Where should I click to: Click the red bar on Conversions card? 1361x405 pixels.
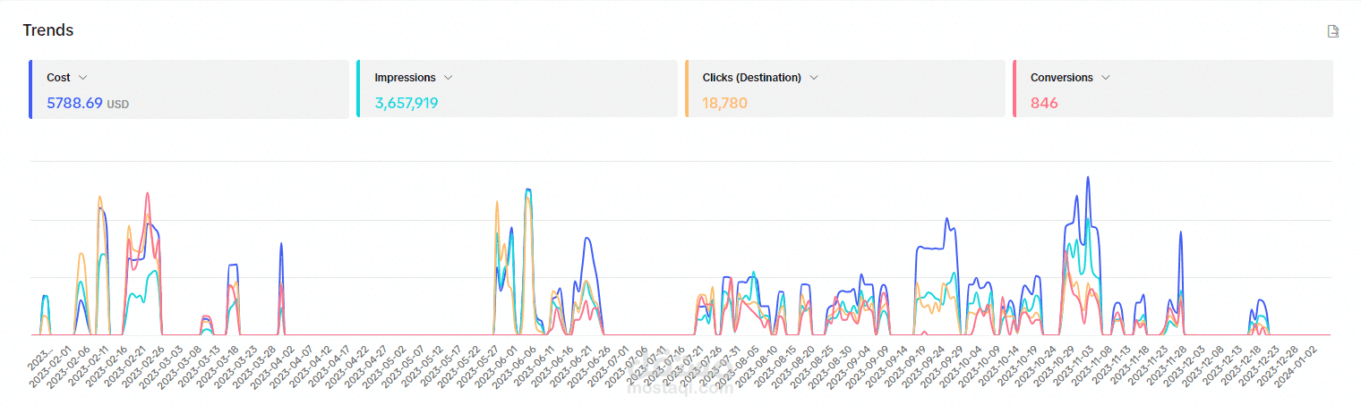(1014, 89)
